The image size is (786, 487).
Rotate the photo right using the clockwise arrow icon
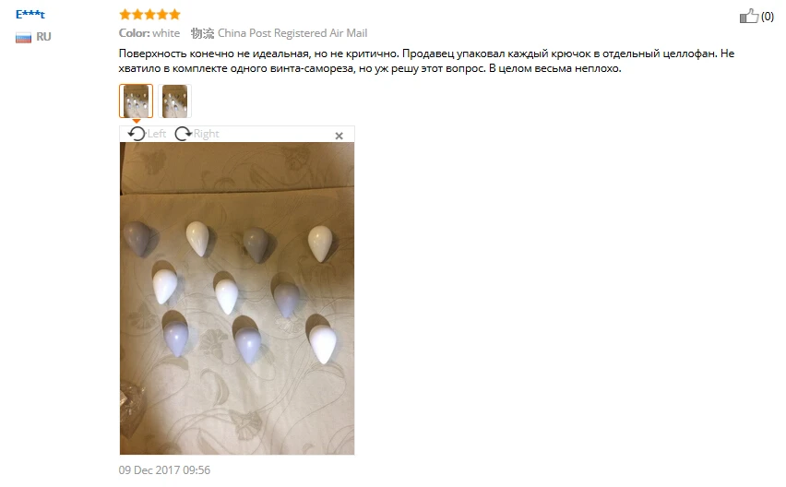(x=183, y=134)
